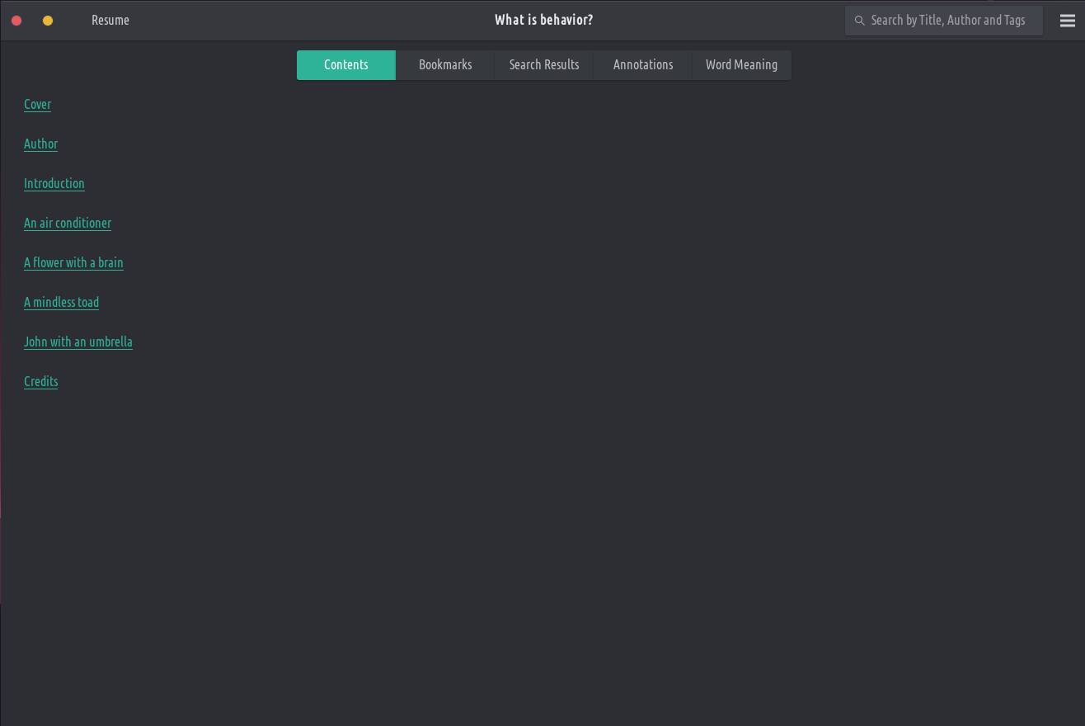The width and height of the screenshot is (1085, 726).
Task: Click the magnifier icon in search box
Action: click(860, 21)
